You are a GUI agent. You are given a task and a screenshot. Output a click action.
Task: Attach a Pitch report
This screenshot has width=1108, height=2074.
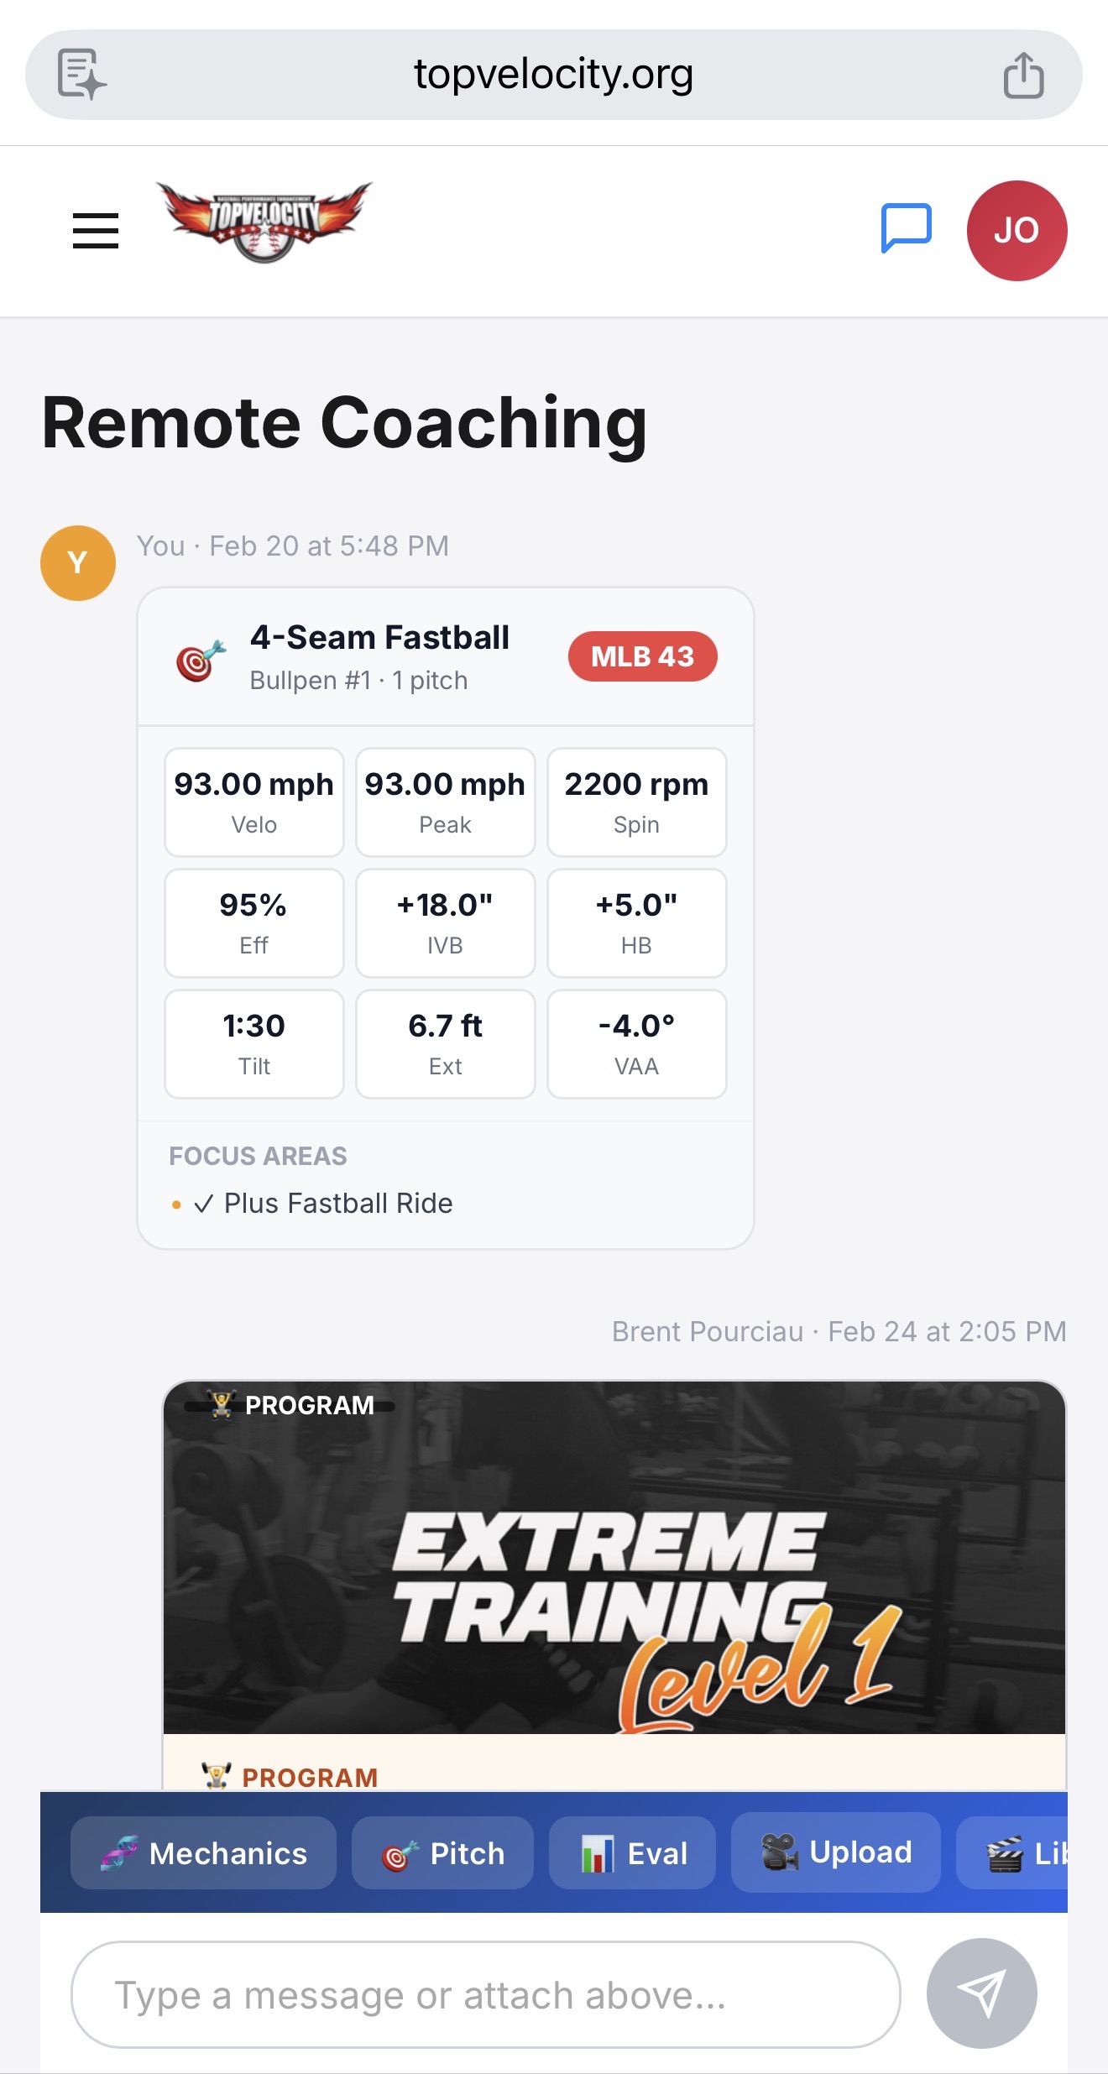pyautogui.click(x=442, y=1853)
